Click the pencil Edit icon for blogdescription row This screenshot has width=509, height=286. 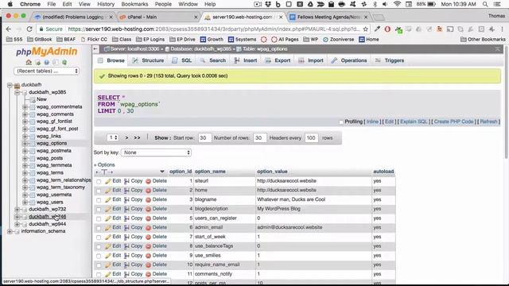(108, 209)
